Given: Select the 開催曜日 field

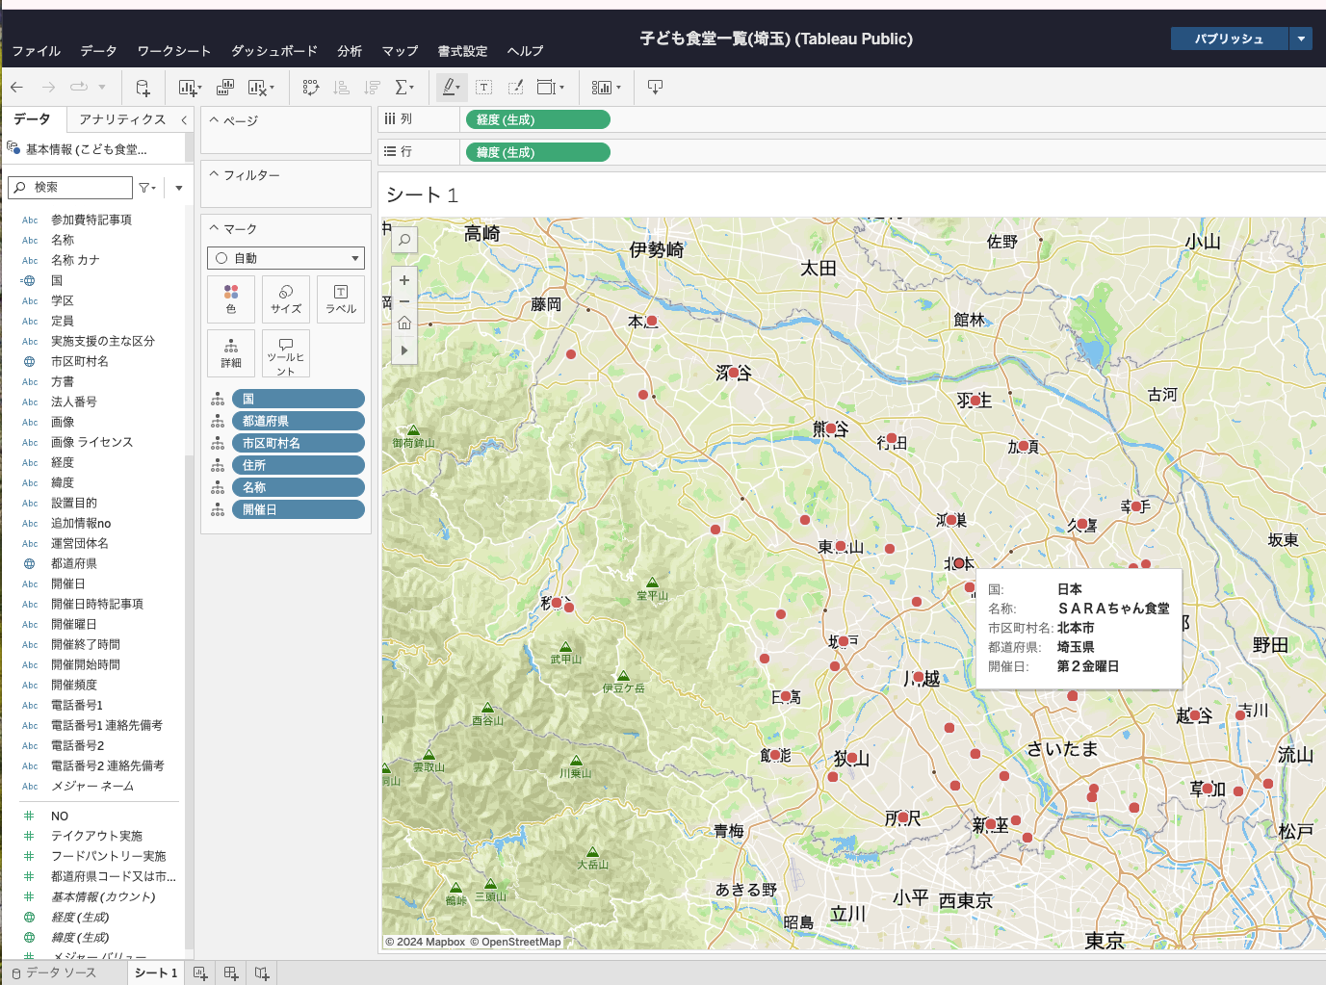Looking at the screenshot, I should tap(74, 624).
